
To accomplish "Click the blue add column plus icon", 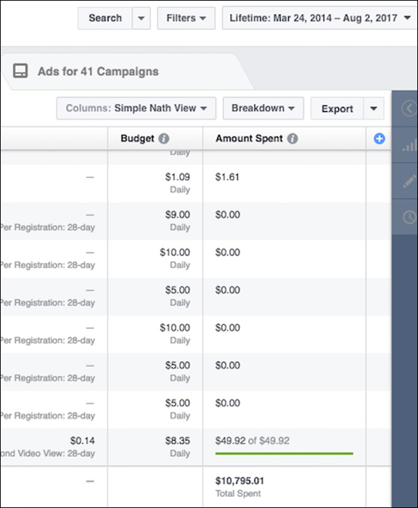I will [379, 138].
